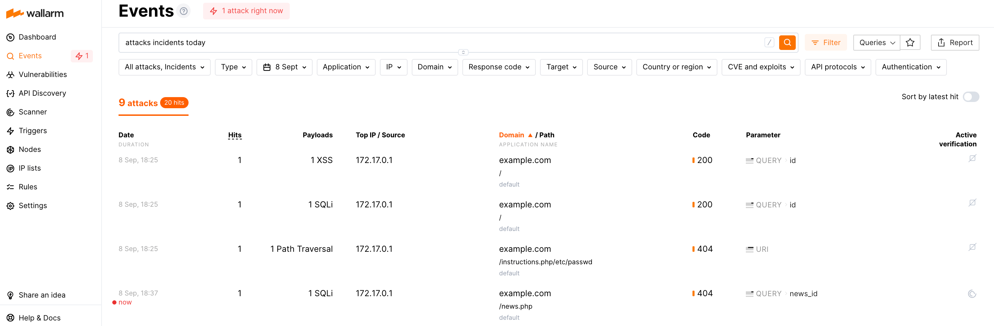This screenshot has width=994, height=326.
Task: Open API Discovery section
Action: coord(42,93)
